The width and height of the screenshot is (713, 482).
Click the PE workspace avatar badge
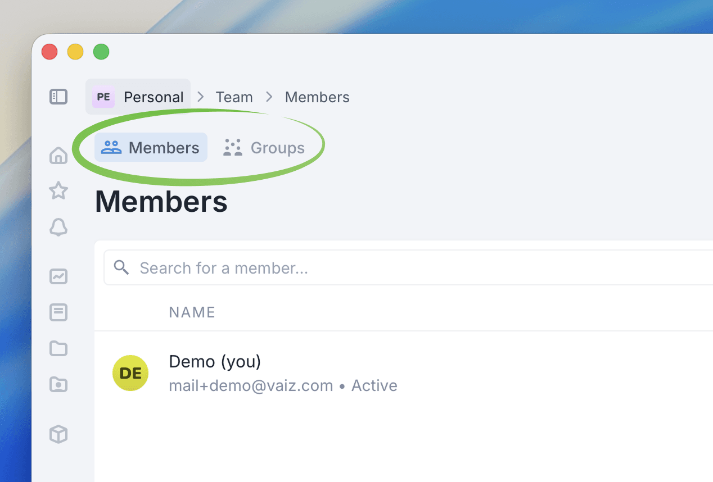pos(103,97)
